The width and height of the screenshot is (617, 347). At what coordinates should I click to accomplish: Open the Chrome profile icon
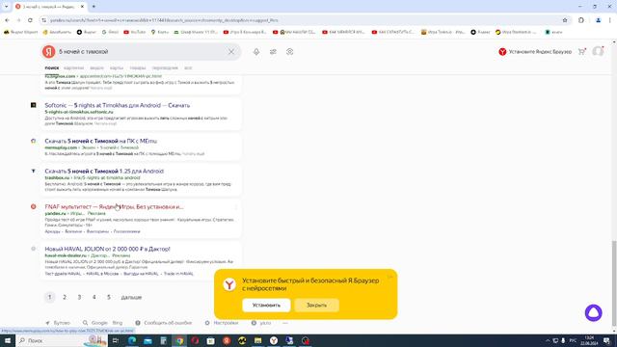(598, 20)
